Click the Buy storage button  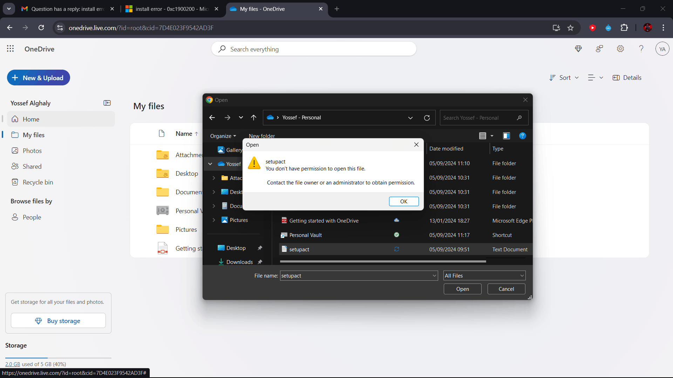[58, 321]
